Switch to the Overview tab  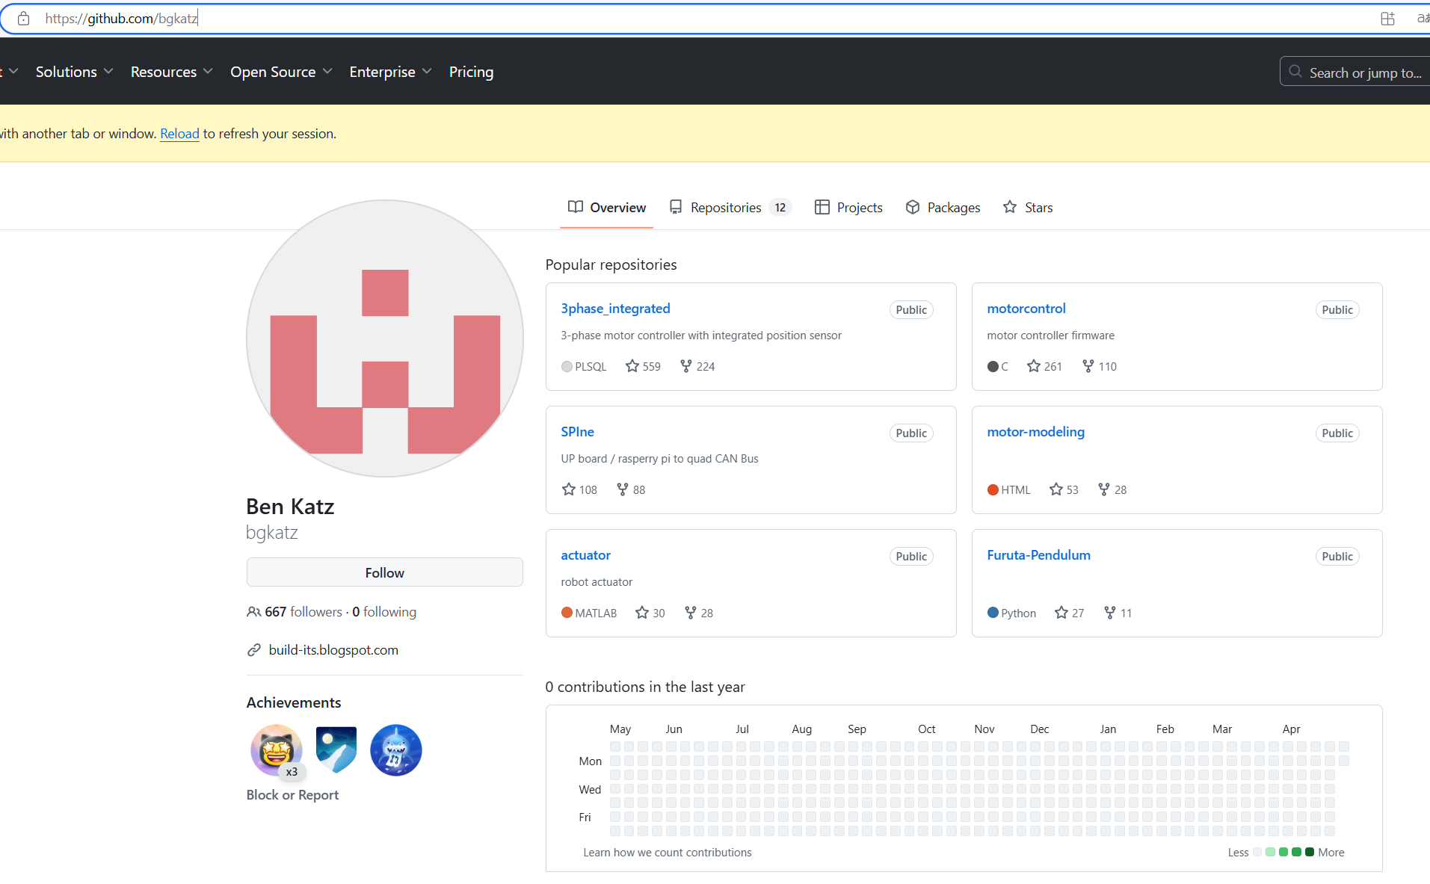(x=606, y=207)
